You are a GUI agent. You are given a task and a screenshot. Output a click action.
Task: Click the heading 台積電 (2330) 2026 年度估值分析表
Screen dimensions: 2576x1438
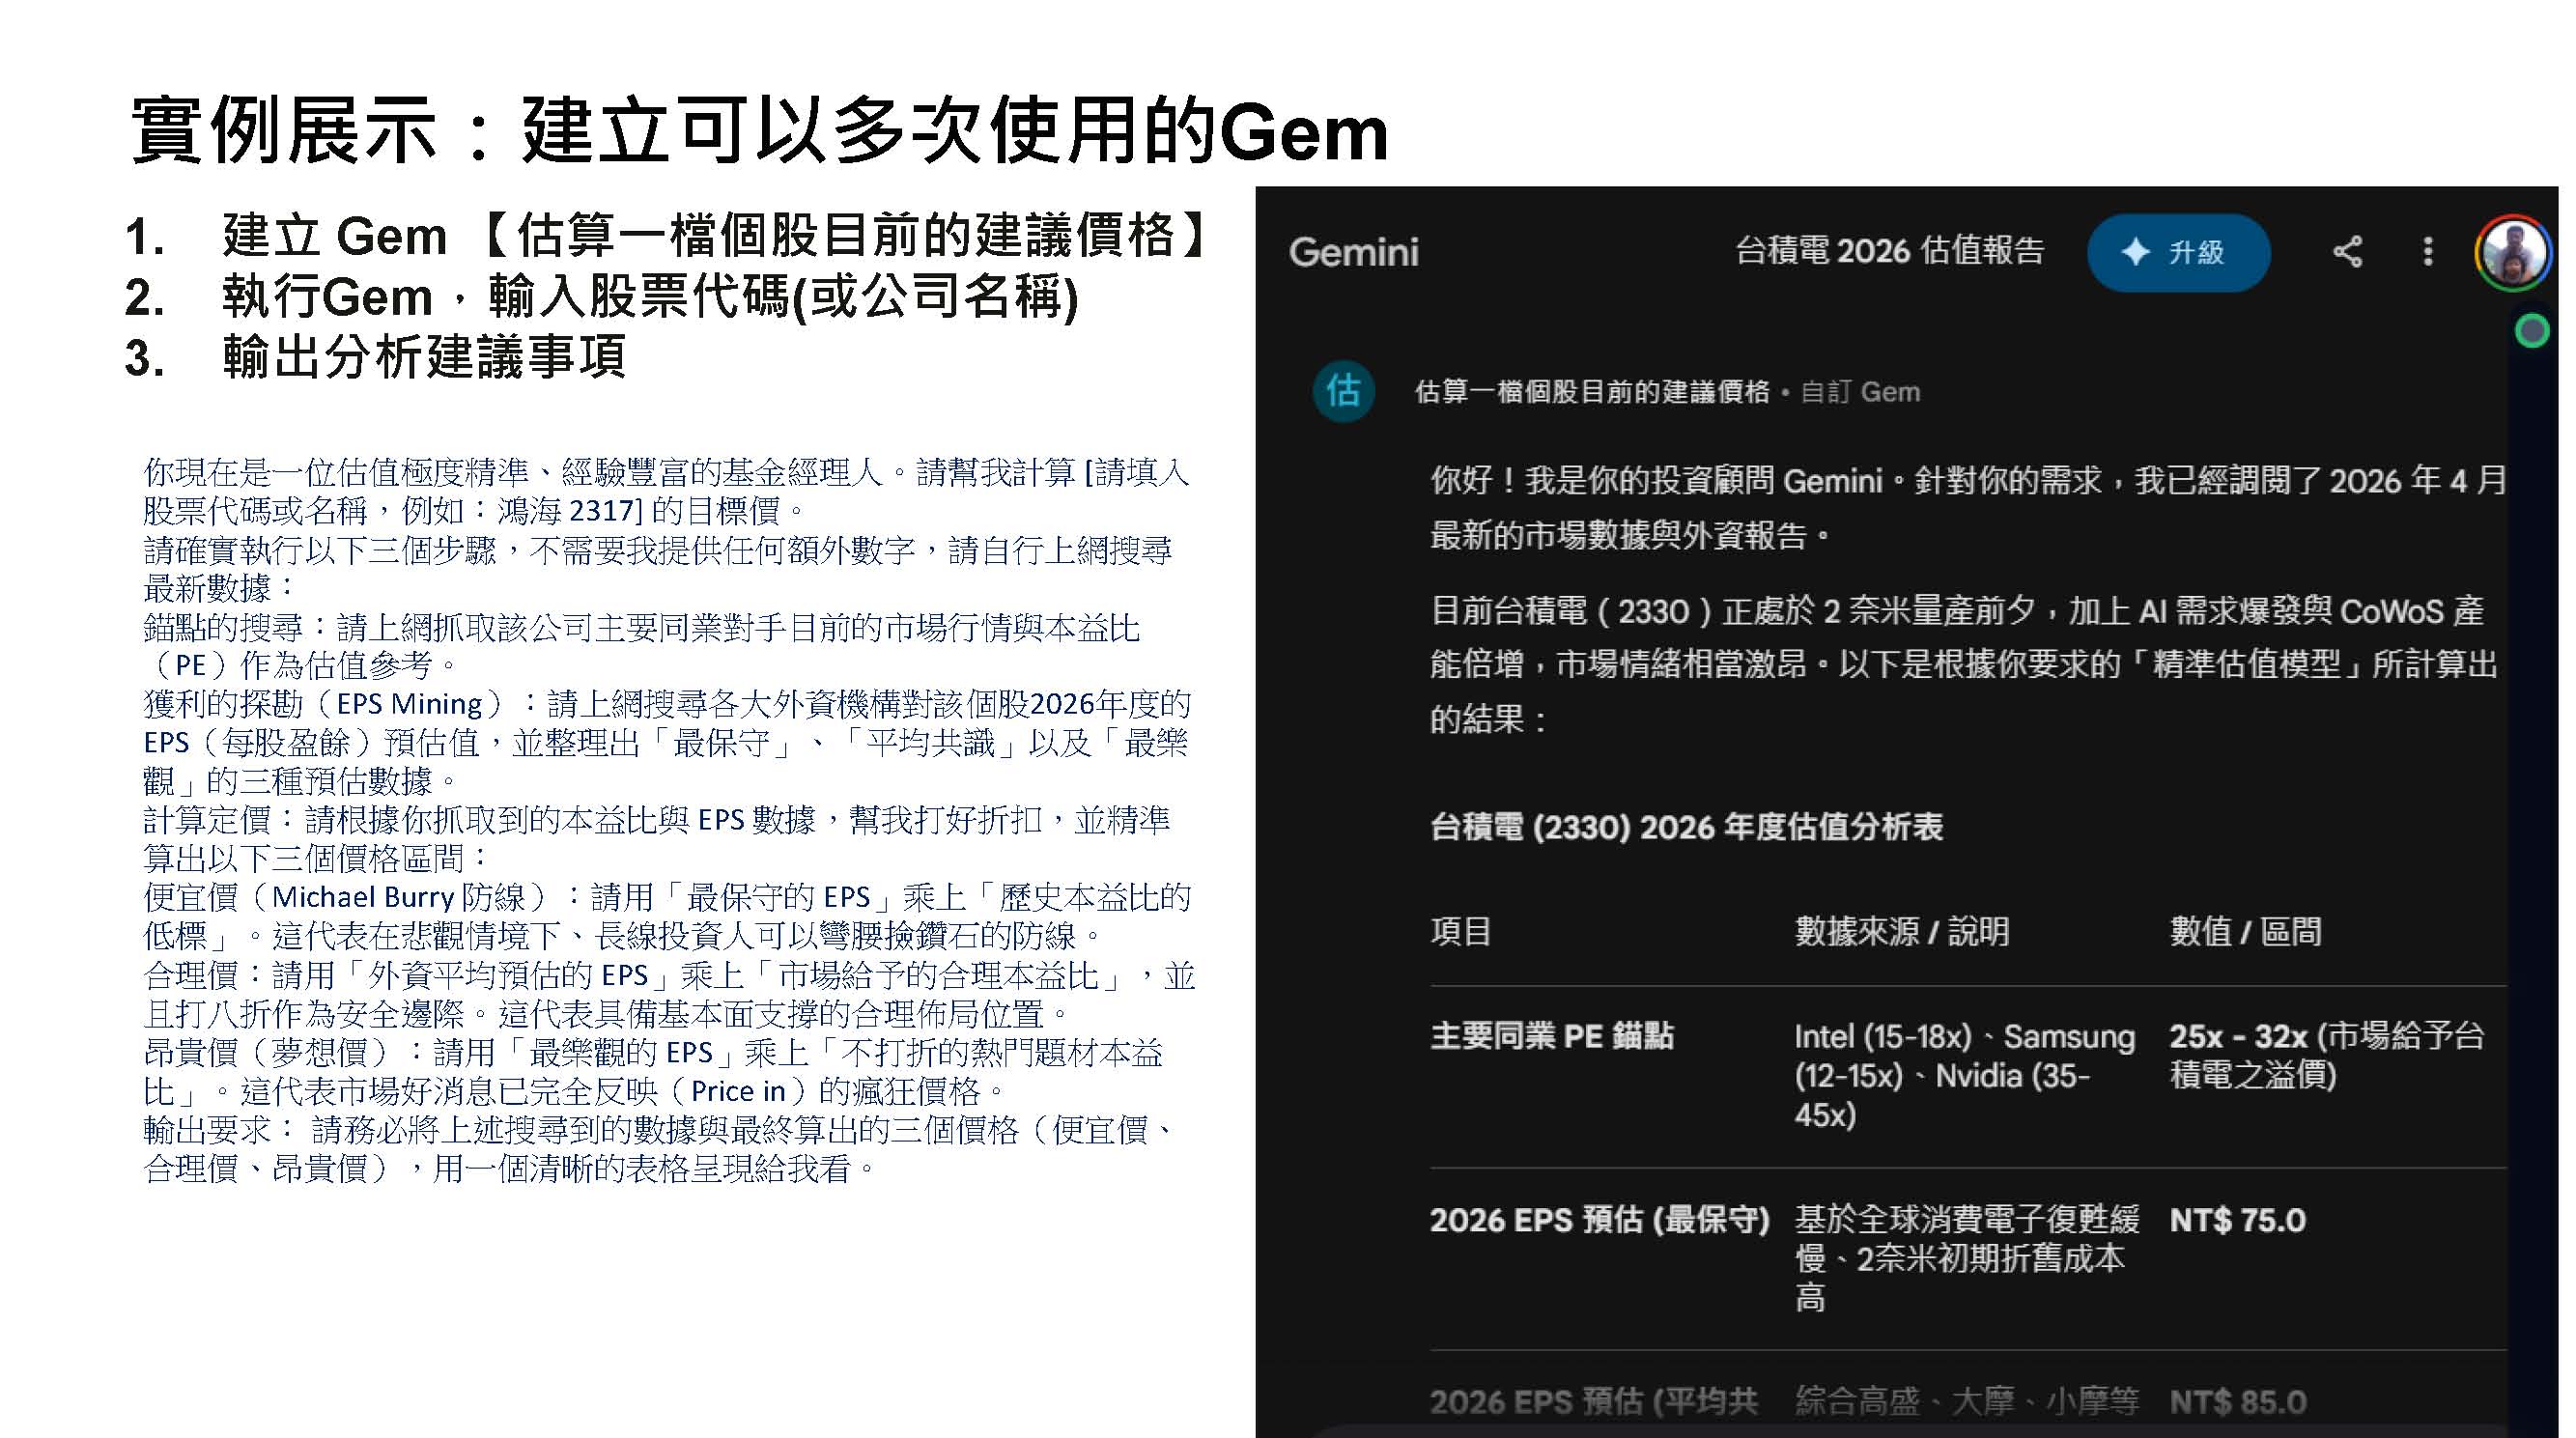coord(1686,827)
